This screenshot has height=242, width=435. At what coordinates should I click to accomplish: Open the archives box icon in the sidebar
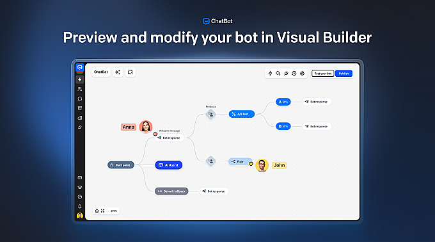point(79,108)
